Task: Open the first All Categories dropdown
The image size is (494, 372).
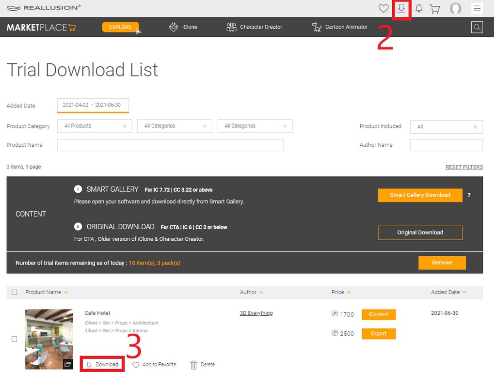Action: [175, 126]
